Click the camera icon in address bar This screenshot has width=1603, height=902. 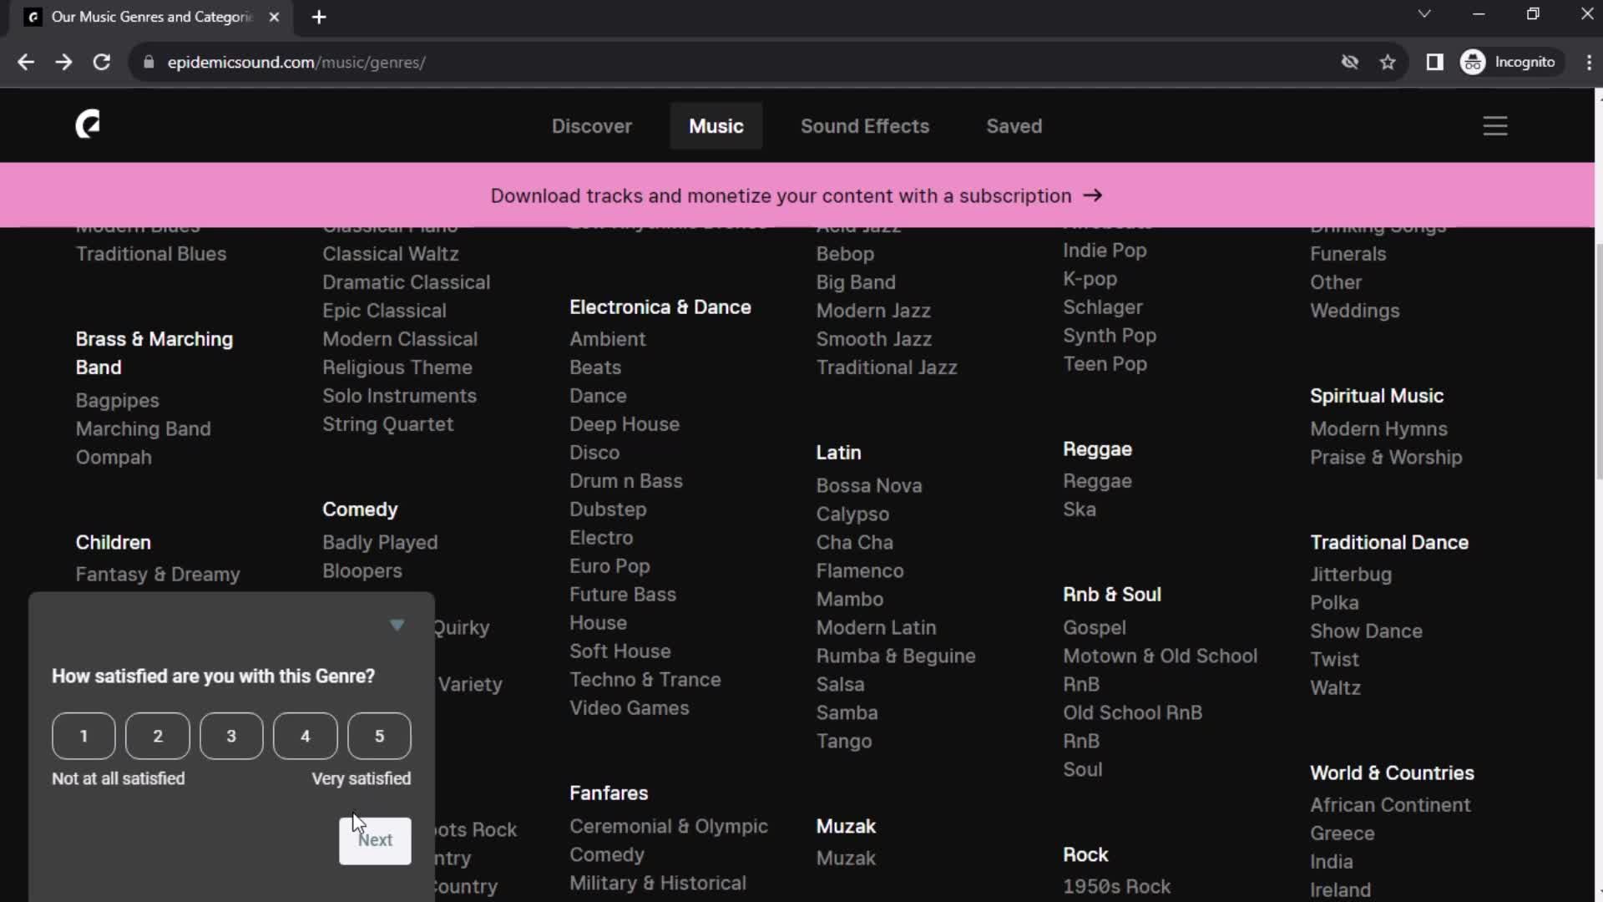1348,62
